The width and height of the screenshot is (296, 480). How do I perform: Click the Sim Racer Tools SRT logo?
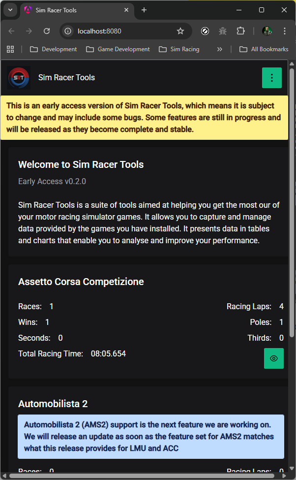tap(19, 78)
